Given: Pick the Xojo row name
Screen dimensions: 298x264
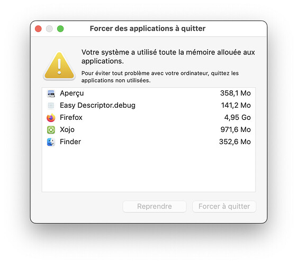Looking at the screenshot, I should click(x=67, y=130).
